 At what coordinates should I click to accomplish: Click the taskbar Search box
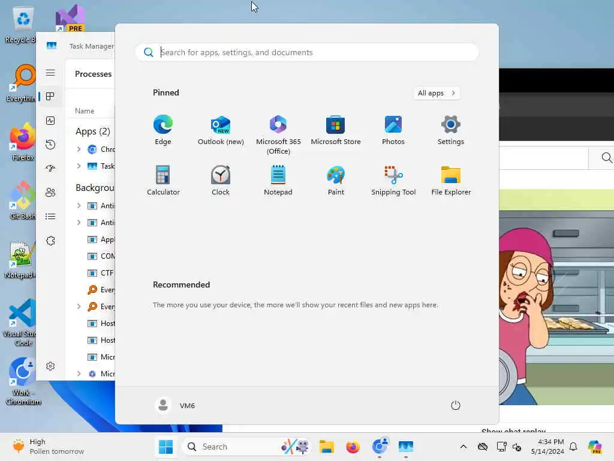(246, 447)
